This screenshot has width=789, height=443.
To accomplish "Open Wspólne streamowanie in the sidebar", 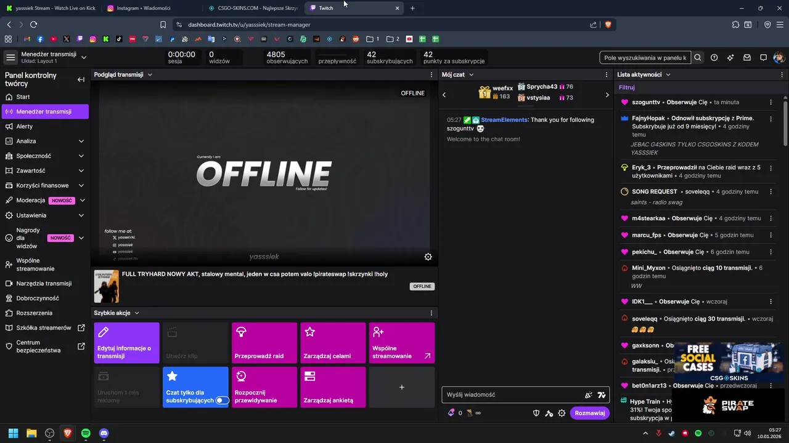I will 44,265.
